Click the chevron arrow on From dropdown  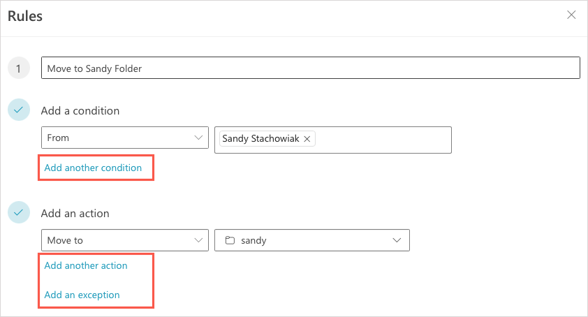coord(198,138)
